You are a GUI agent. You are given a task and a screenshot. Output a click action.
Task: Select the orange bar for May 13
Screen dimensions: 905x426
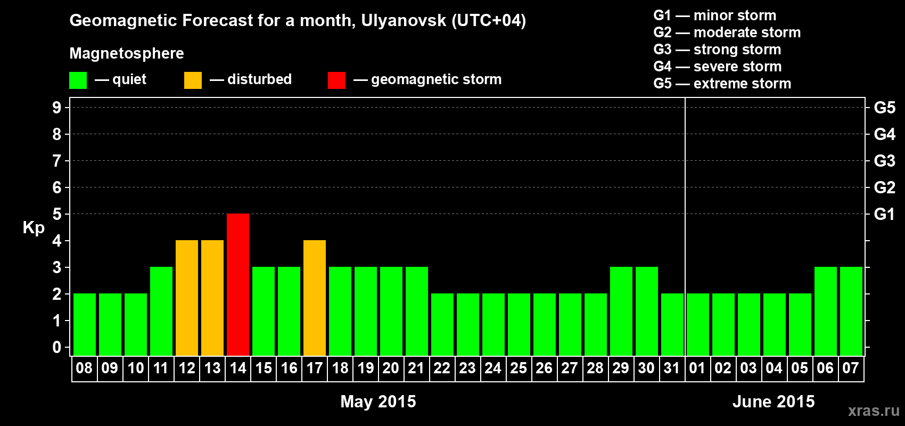point(212,298)
